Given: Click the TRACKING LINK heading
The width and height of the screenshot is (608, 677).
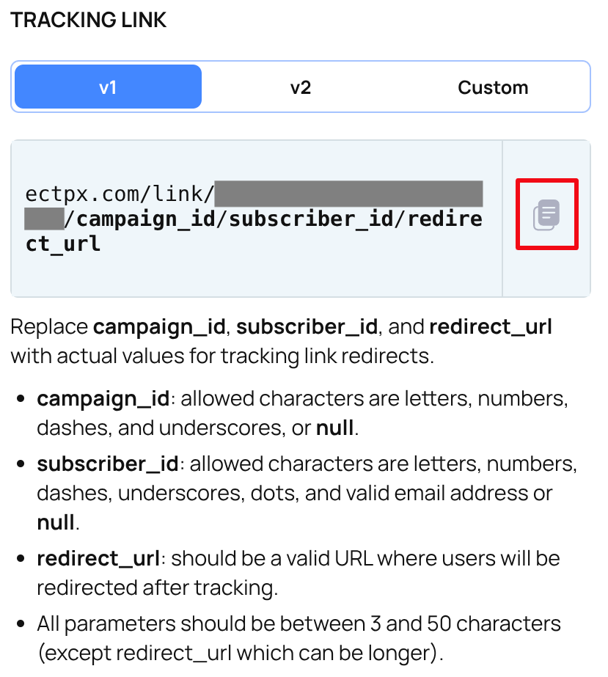Looking at the screenshot, I should point(88,20).
